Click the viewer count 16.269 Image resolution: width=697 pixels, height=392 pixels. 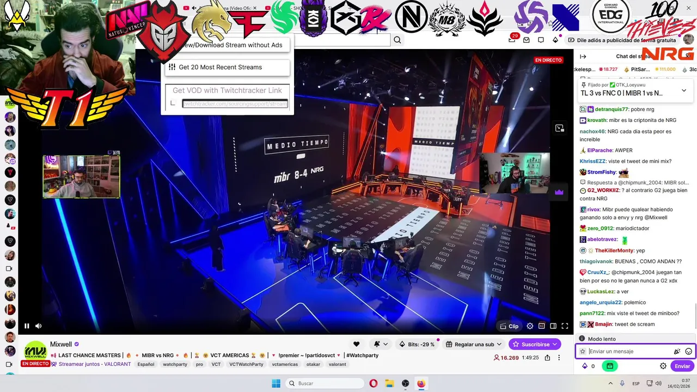pyautogui.click(x=506, y=358)
